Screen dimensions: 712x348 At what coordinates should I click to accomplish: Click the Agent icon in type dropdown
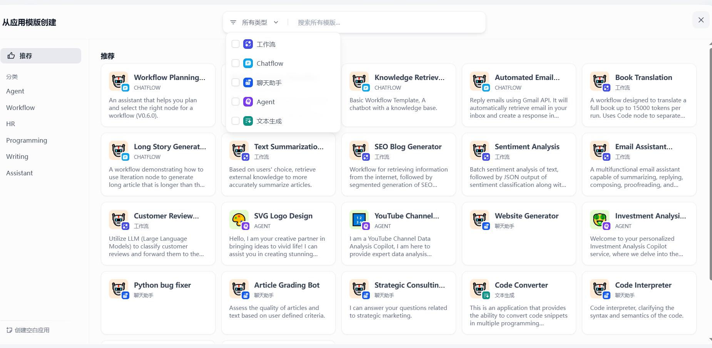click(248, 102)
